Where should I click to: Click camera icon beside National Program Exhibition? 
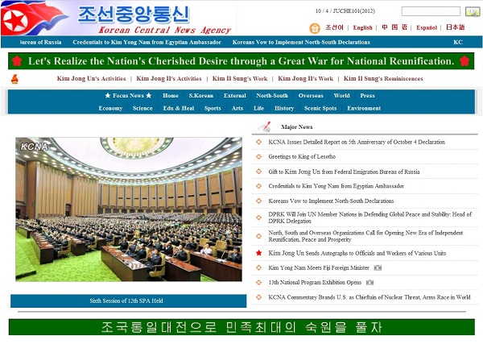(369, 282)
